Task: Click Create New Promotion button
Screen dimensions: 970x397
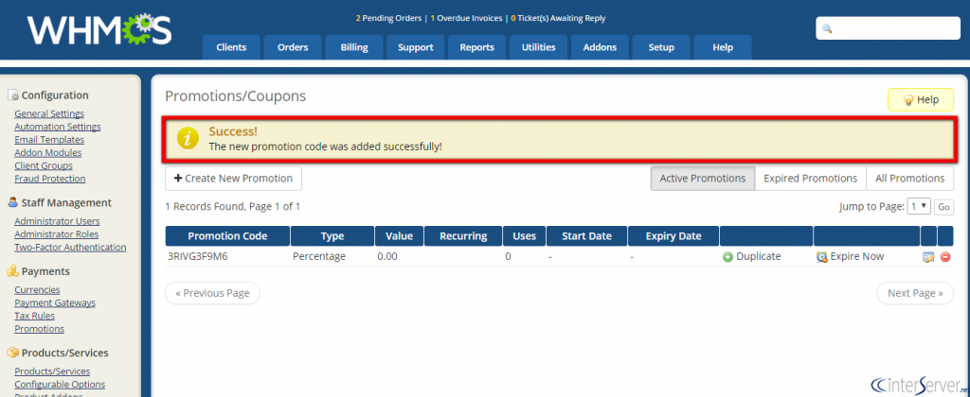Action: click(x=233, y=179)
